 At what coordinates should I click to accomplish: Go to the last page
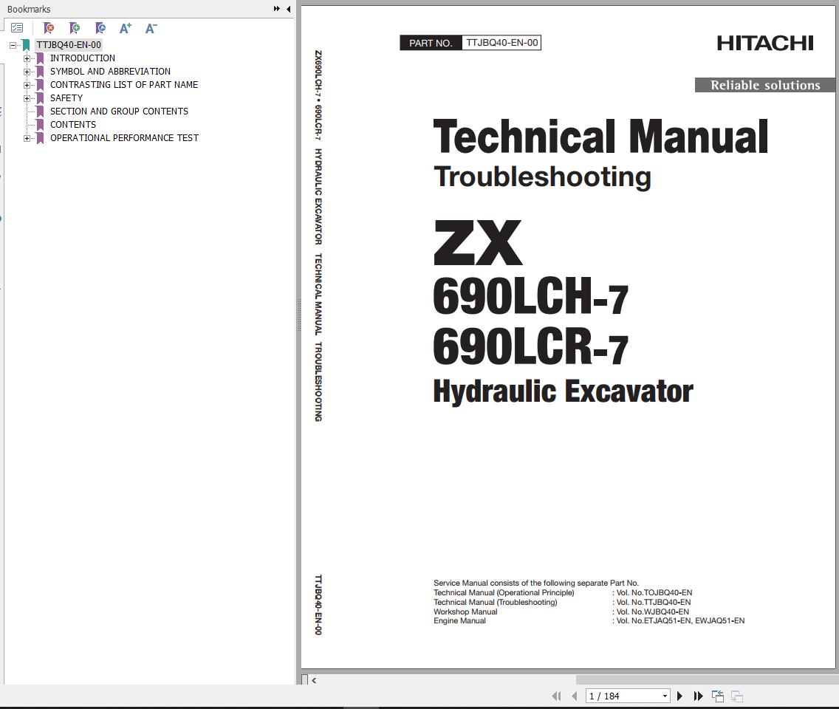(x=698, y=696)
